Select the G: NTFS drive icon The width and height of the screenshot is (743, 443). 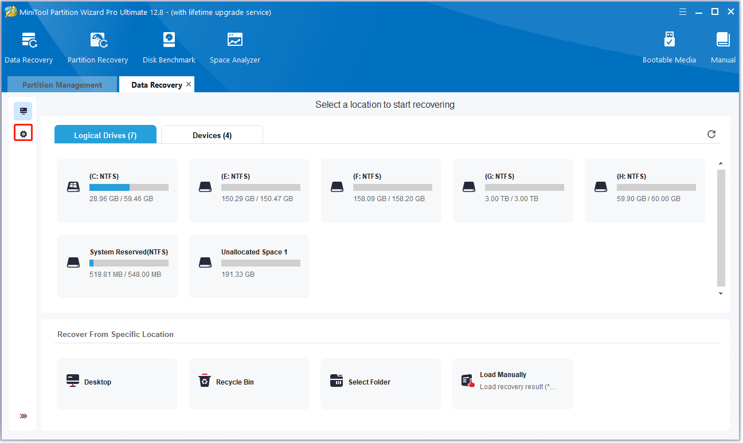469,187
